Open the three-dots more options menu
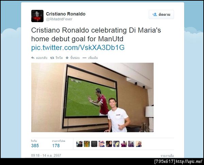The height and width of the screenshot is (165, 204). pos(84,58)
